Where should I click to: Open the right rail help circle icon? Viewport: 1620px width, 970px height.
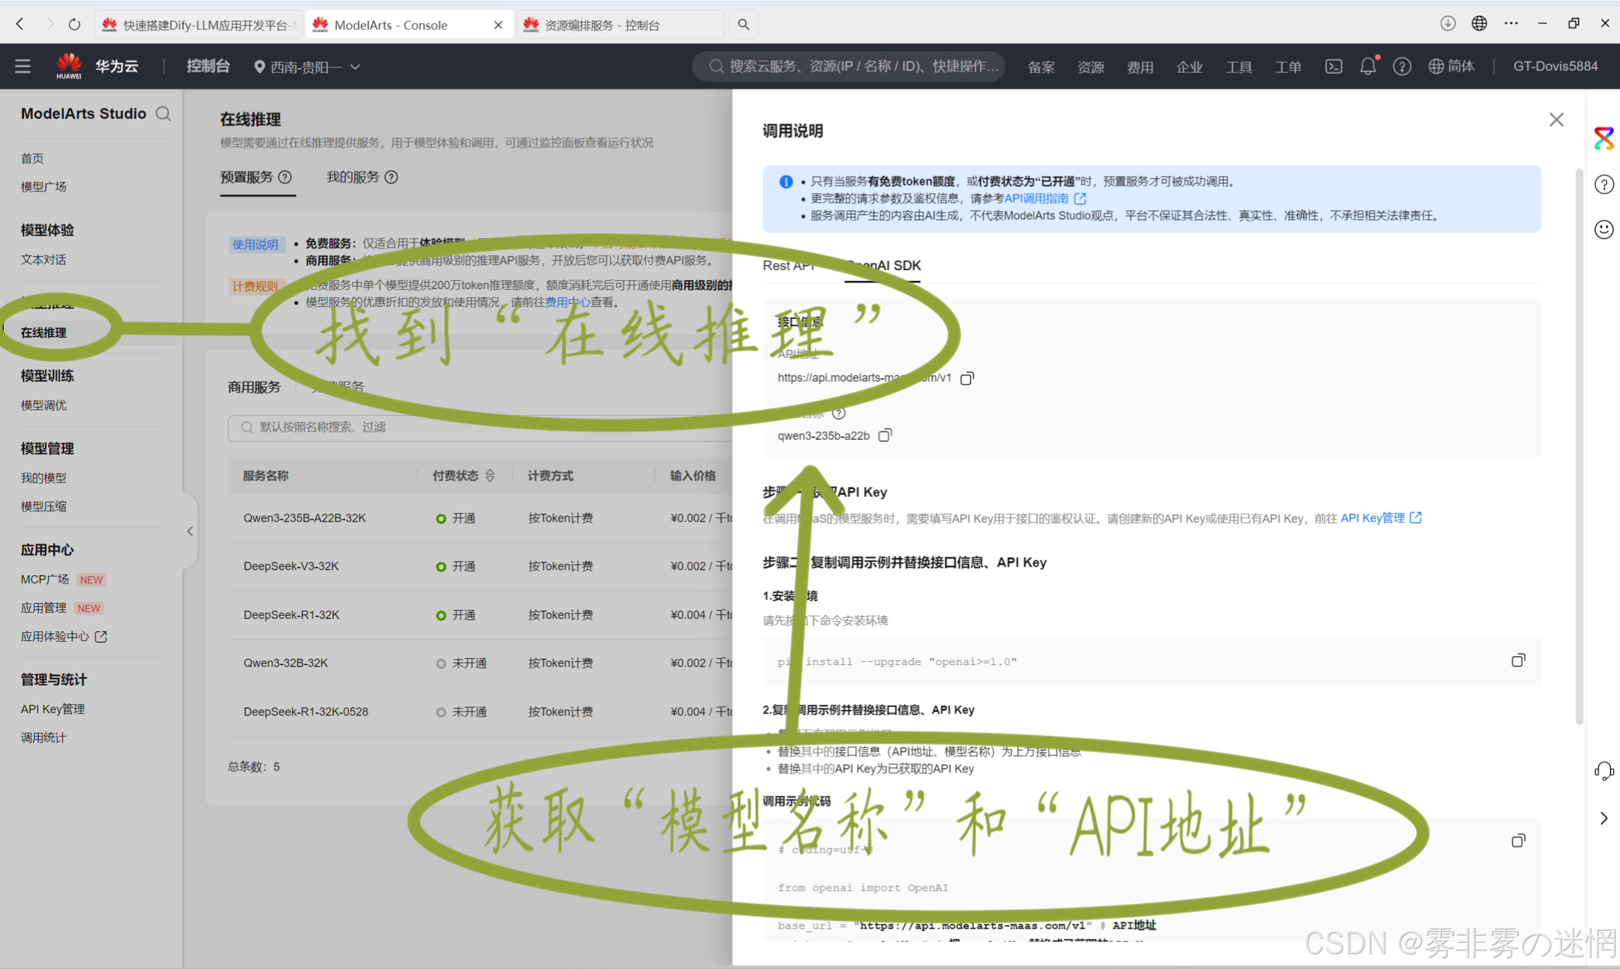point(1603,184)
